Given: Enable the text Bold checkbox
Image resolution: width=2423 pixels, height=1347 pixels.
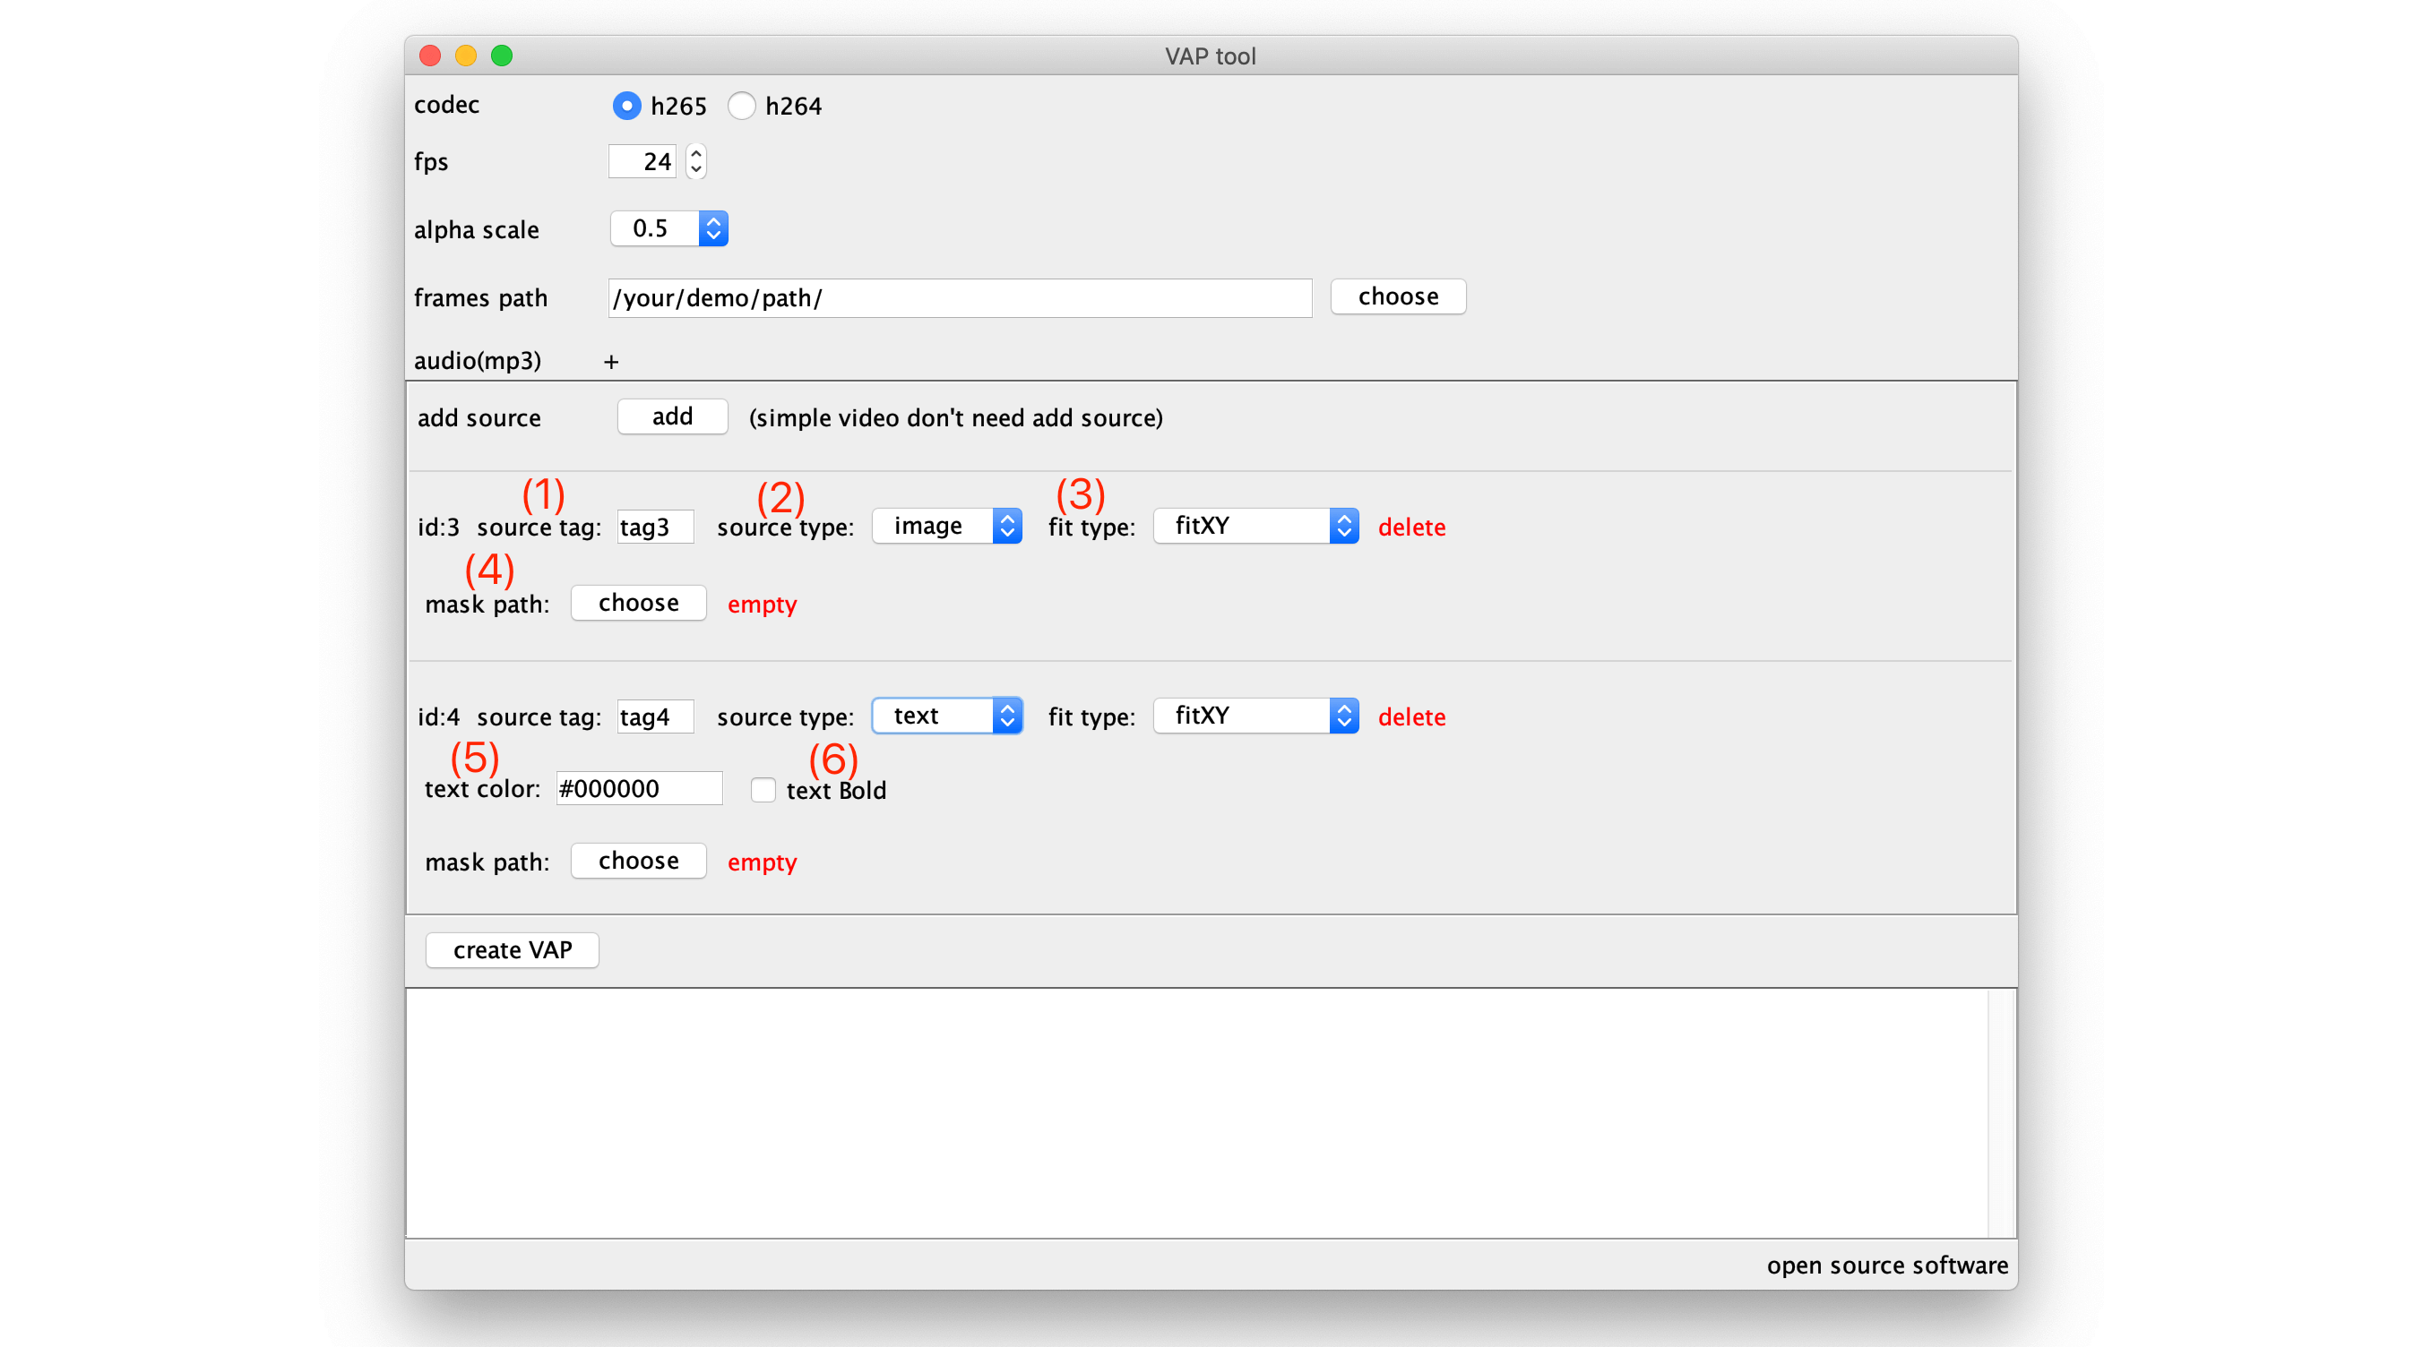Looking at the screenshot, I should click(763, 790).
